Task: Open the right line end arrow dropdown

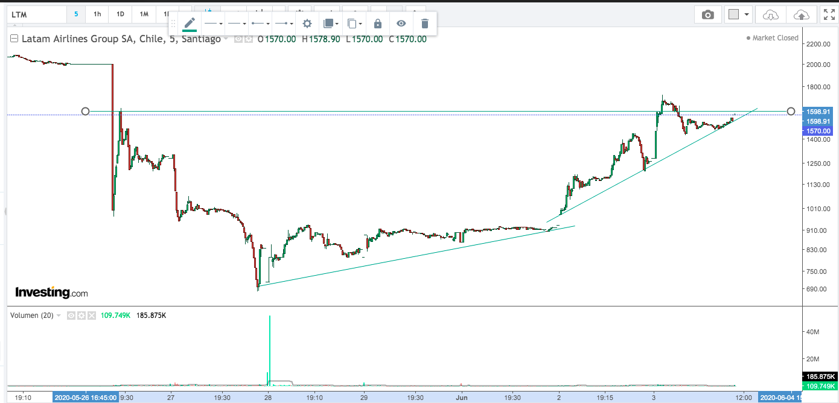Action: pos(283,24)
